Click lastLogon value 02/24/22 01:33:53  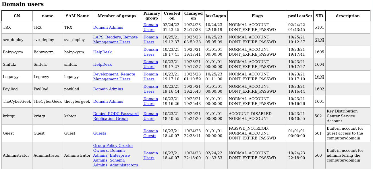point(214,156)
